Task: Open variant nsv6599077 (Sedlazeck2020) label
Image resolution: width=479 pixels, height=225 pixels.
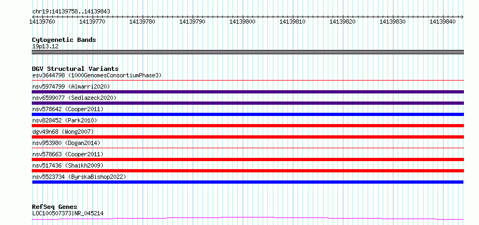Action: coord(74,98)
